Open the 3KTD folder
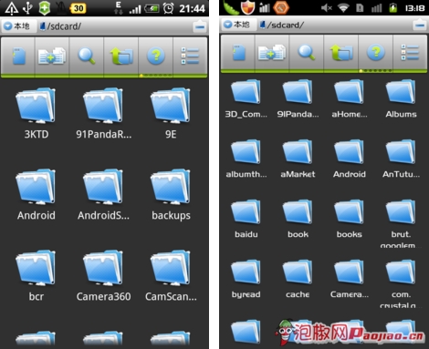Image resolution: width=429 pixels, height=349 pixels. (36, 114)
